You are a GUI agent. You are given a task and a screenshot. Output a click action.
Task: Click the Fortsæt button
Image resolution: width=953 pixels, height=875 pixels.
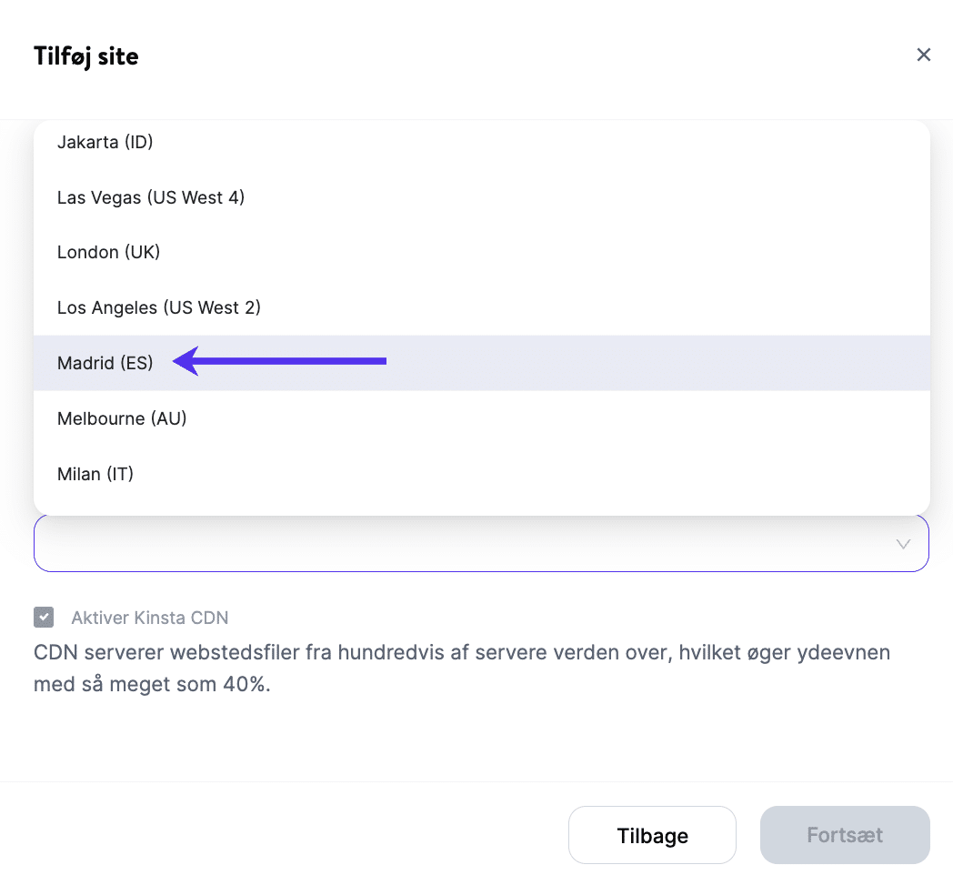click(x=845, y=835)
